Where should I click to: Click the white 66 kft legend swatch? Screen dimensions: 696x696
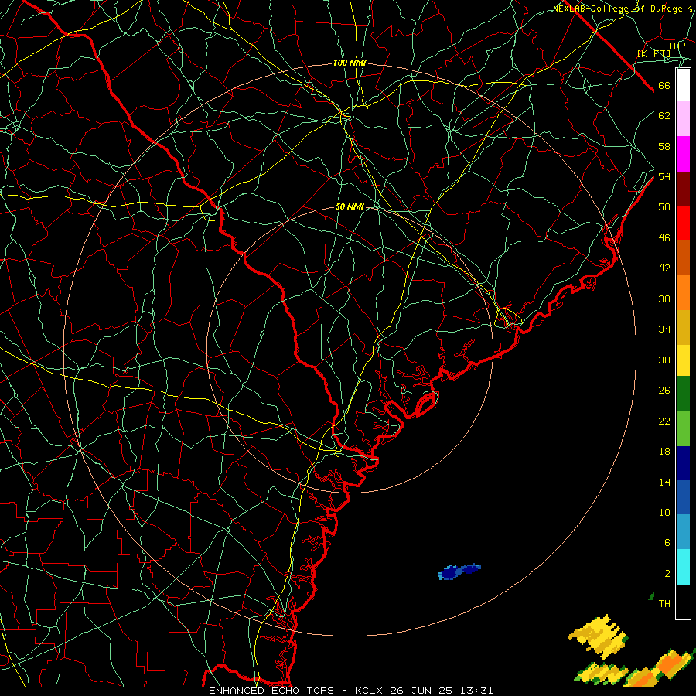(x=683, y=85)
